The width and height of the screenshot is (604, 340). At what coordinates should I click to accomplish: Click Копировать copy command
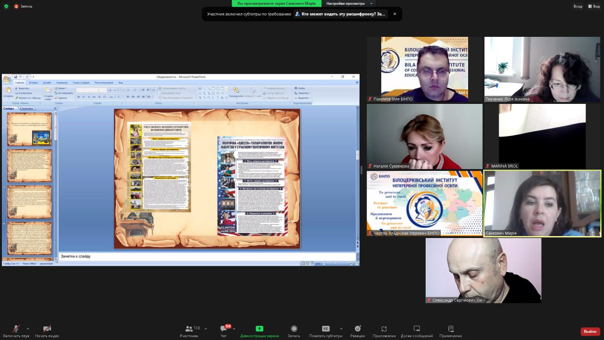click(24, 93)
